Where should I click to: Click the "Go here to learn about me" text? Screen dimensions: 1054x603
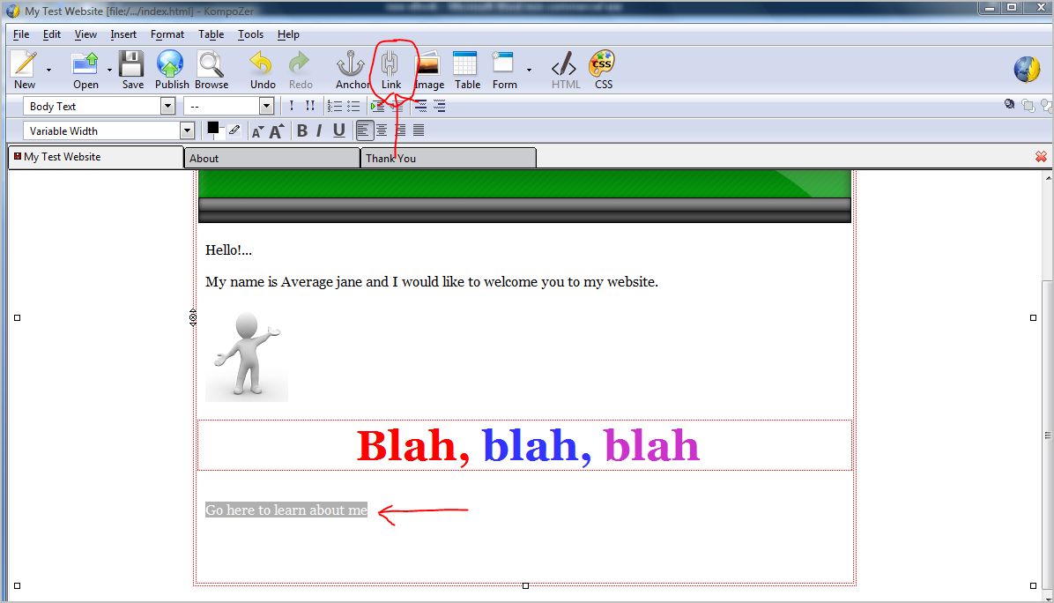click(286, 510)
